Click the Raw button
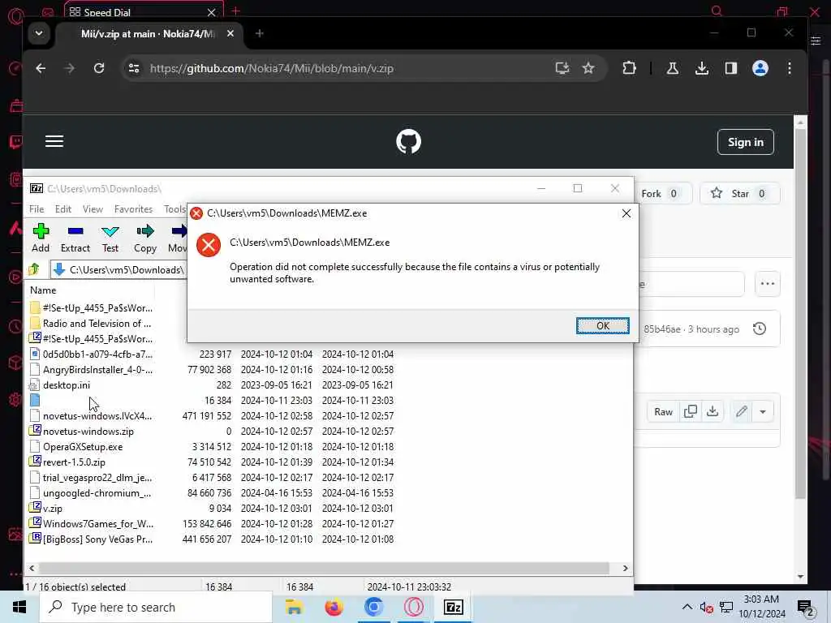This screenshot has height=623, width=831. 663,411
